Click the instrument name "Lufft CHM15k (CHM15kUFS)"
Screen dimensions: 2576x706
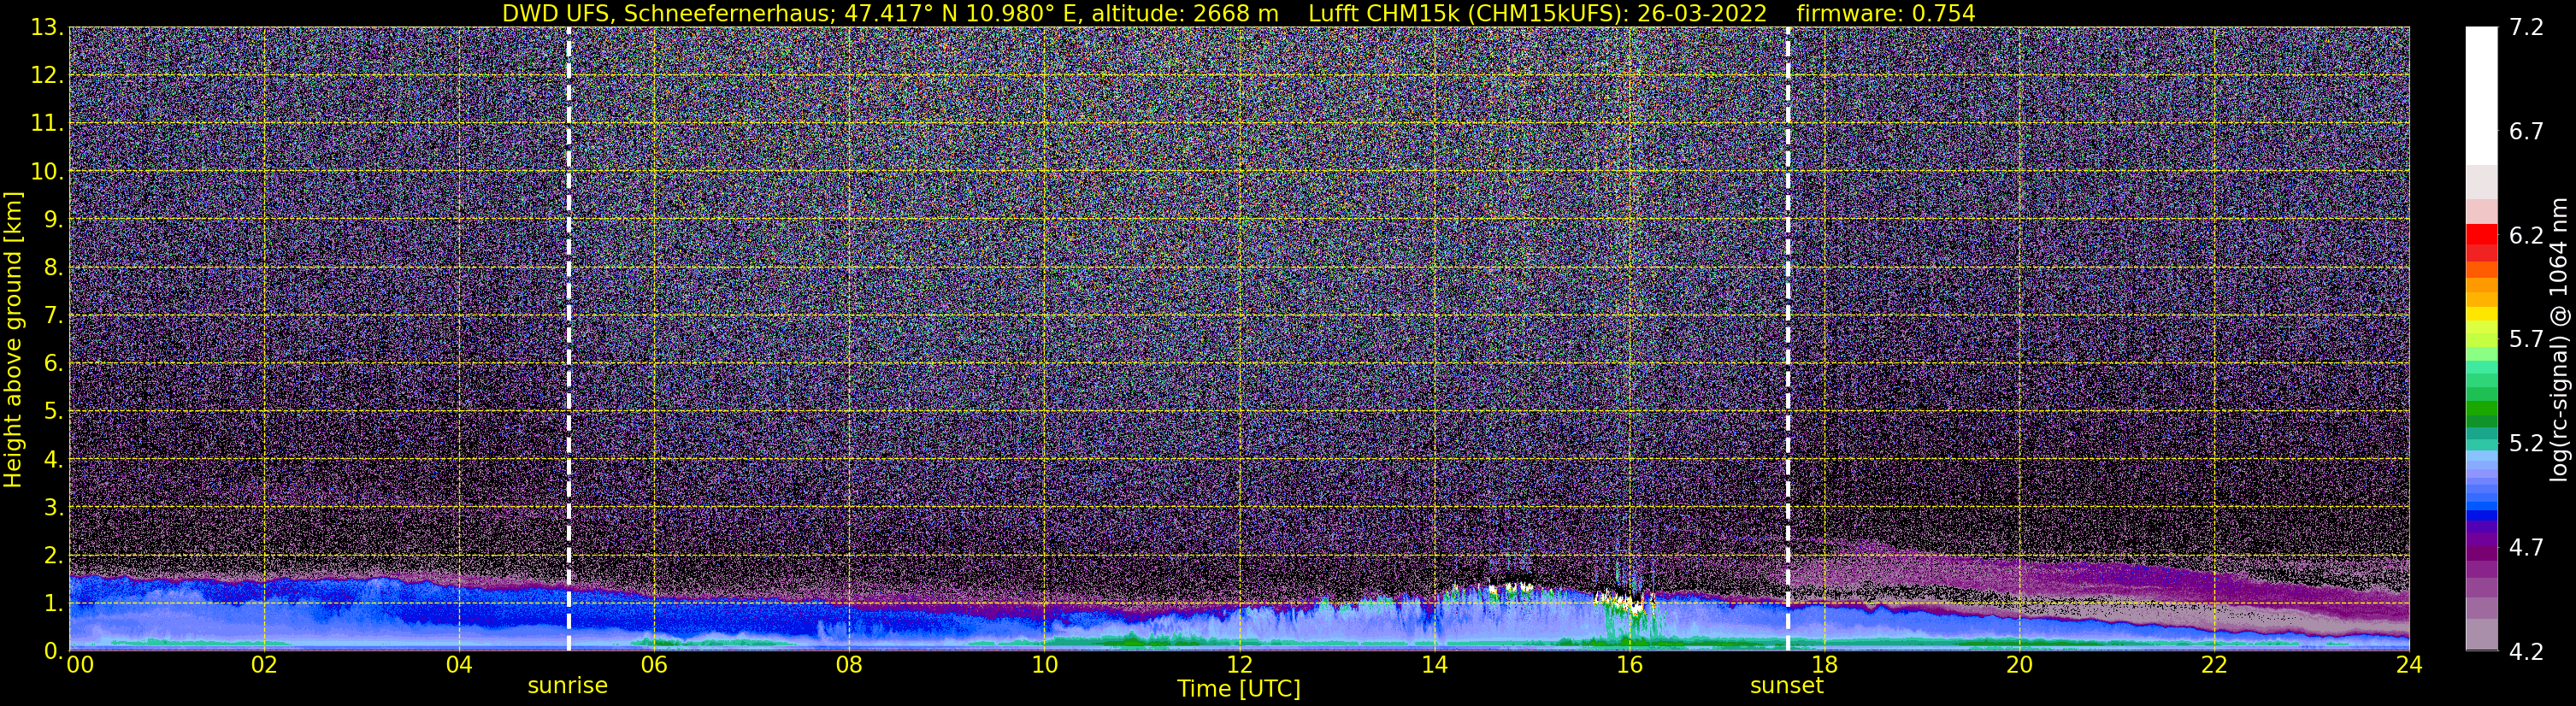click(x=1468, y=13)
